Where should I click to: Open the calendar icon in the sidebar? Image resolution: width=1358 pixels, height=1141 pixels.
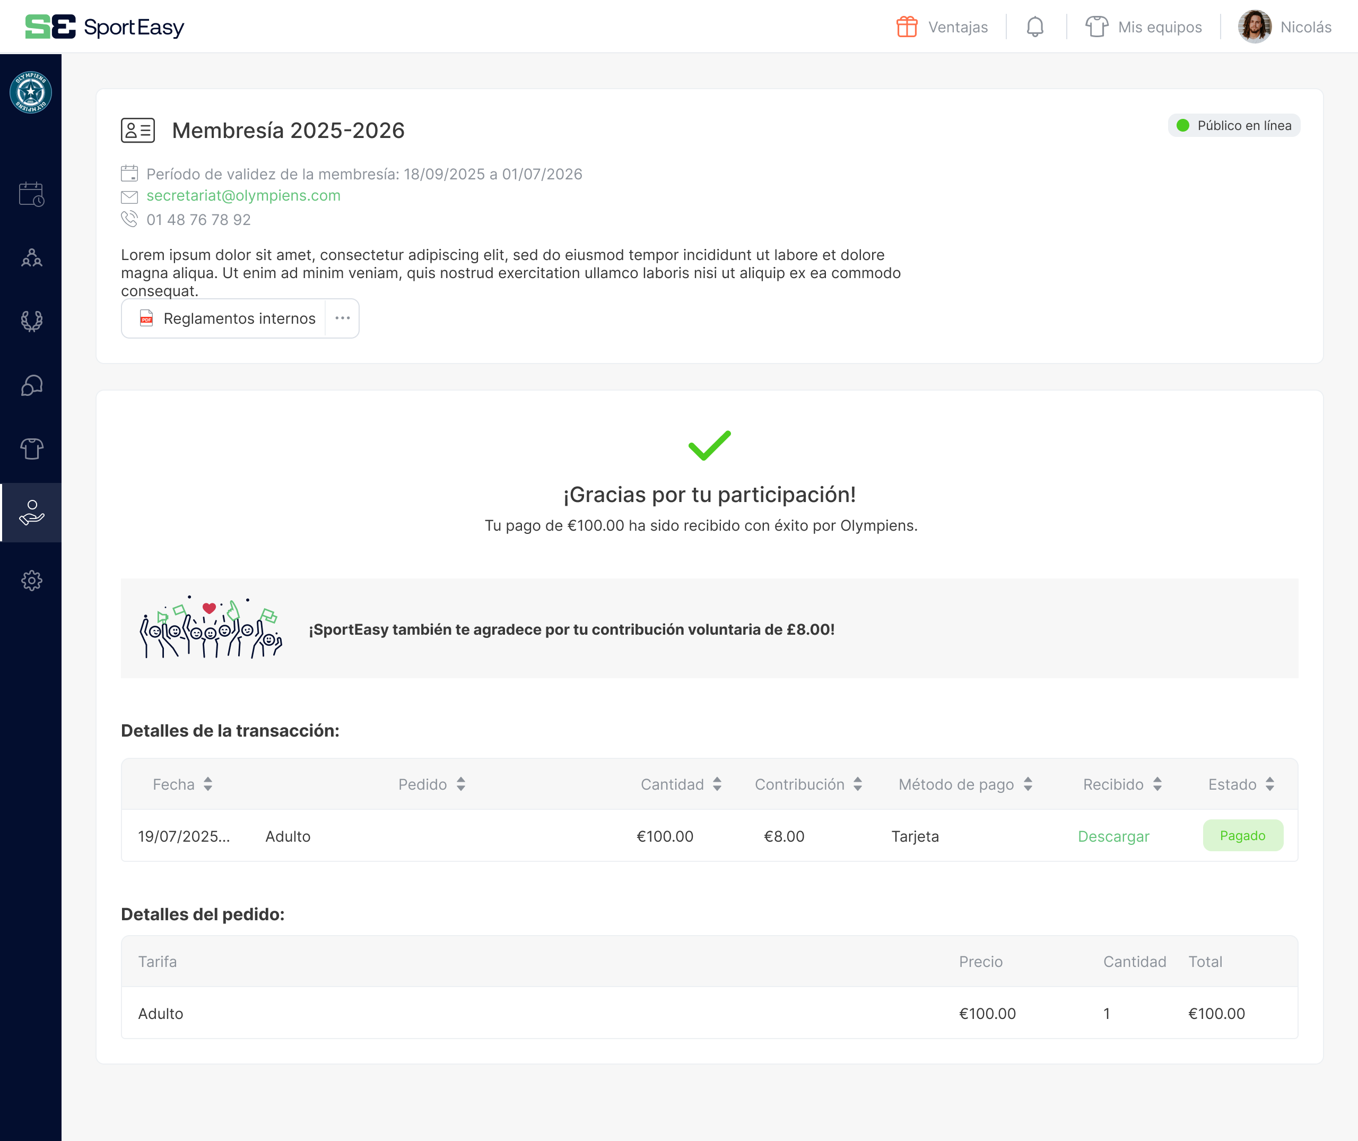(31, 194)
